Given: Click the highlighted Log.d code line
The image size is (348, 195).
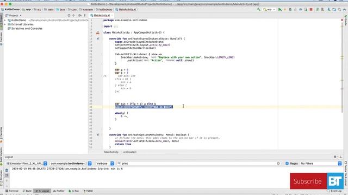Looking at the screenshot, I should click(144, 107).
